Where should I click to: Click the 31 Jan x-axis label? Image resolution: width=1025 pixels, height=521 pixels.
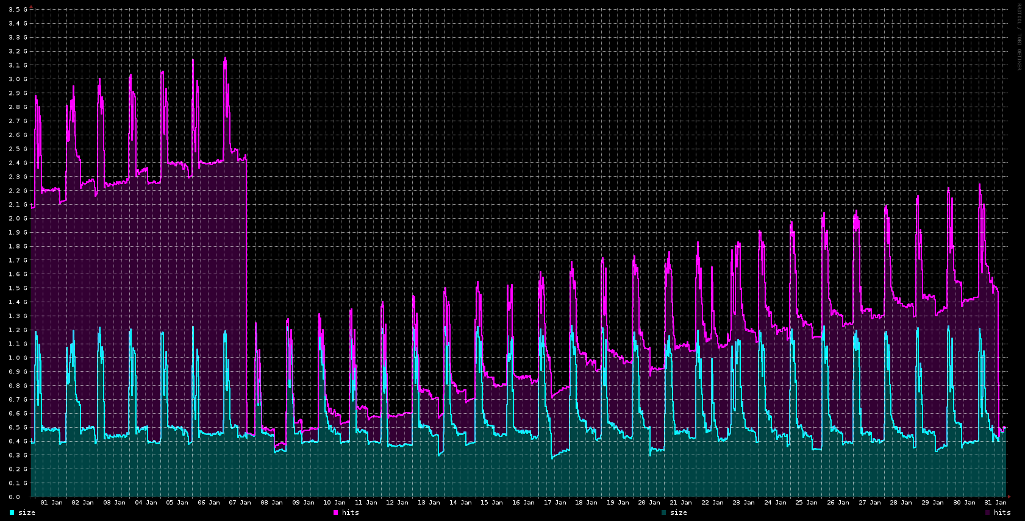coord(995,503)
